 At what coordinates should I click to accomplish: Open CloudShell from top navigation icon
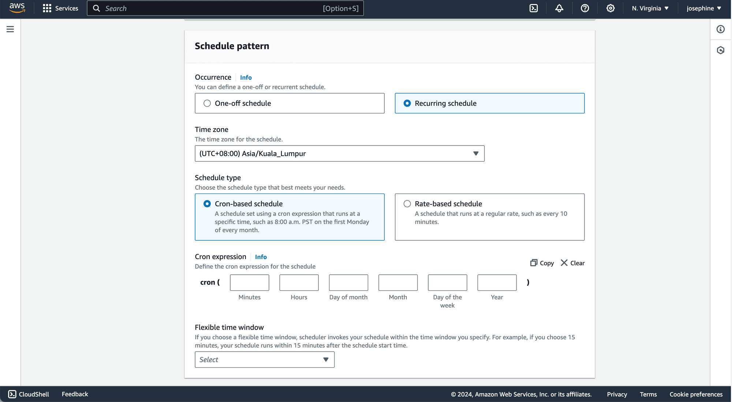point(534,8)
